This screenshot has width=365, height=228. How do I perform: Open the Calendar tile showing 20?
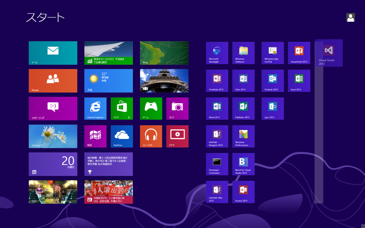[53, 164]
